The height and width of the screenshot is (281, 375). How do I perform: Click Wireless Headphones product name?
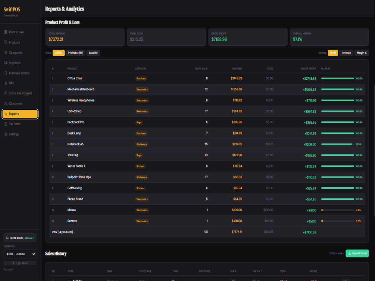click(x=81, y=100)
